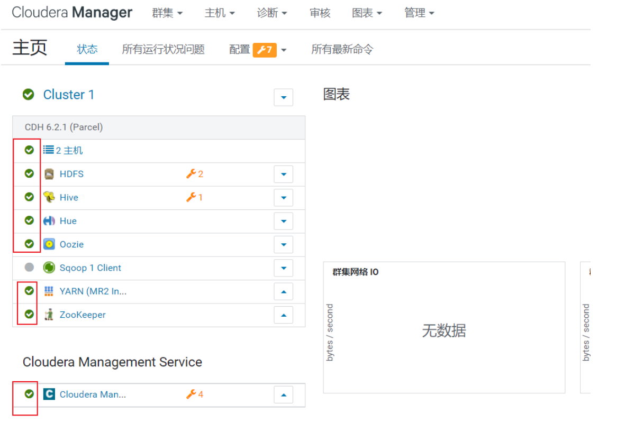Click the green health check for 2 主机
Screen dimensions: 625x423
click(29, 150)
